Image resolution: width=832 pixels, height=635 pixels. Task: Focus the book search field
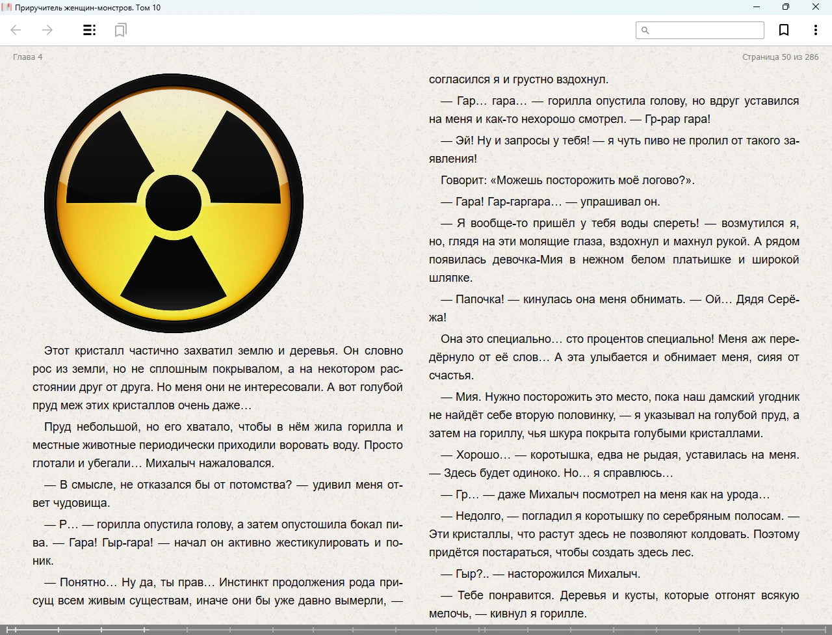point(700,30)
